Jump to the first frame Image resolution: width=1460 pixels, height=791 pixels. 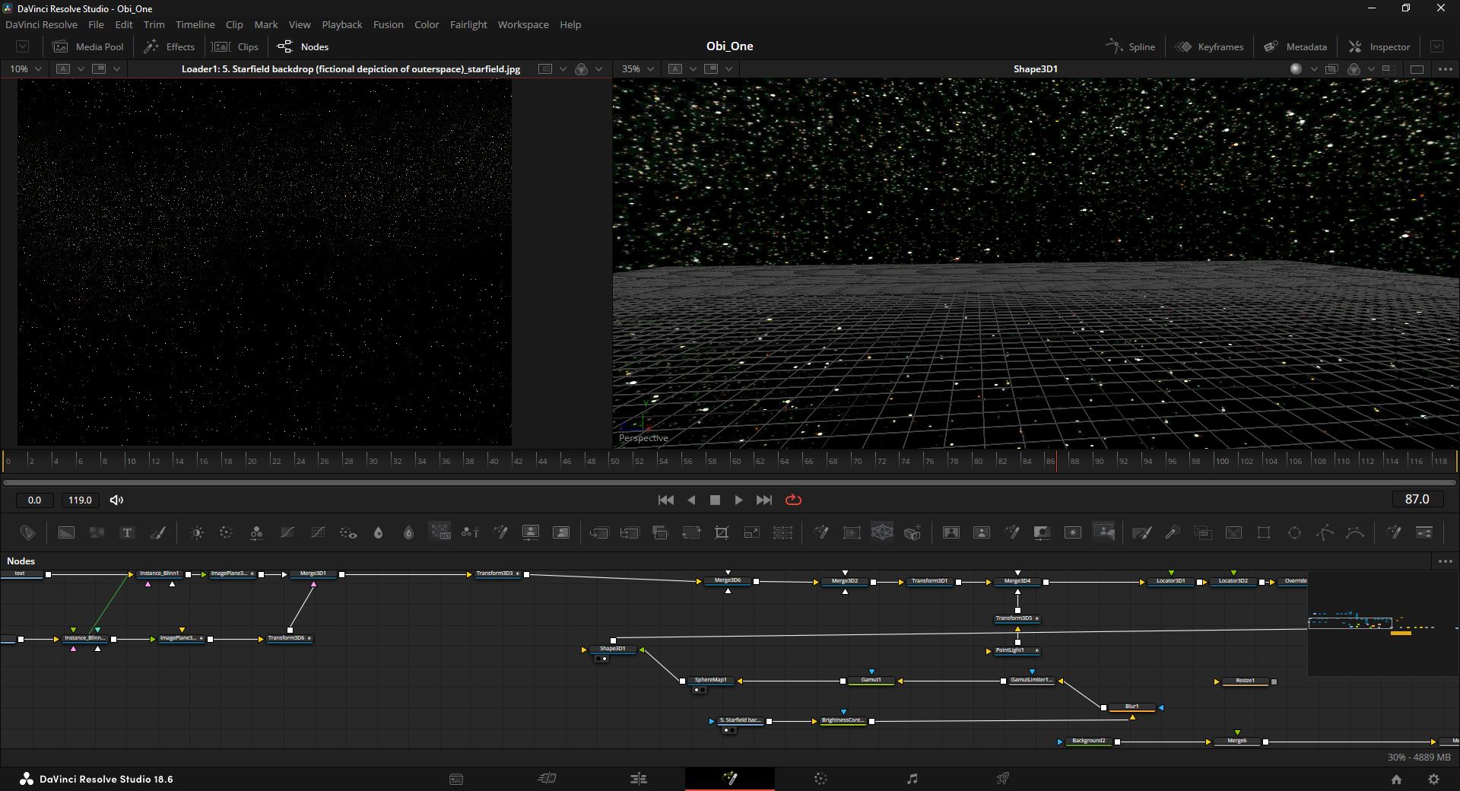665,500
